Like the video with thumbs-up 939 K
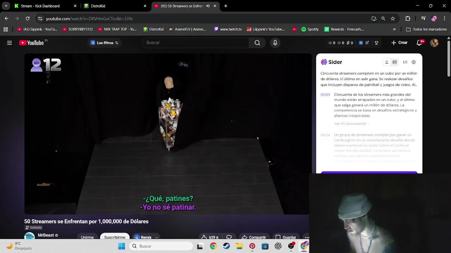This screenshot has height=253, width=451. [210, 237]
